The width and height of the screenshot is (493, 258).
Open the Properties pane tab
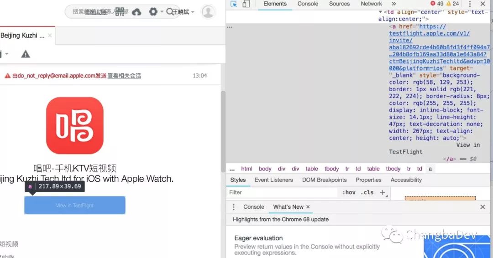click(368, 180)
